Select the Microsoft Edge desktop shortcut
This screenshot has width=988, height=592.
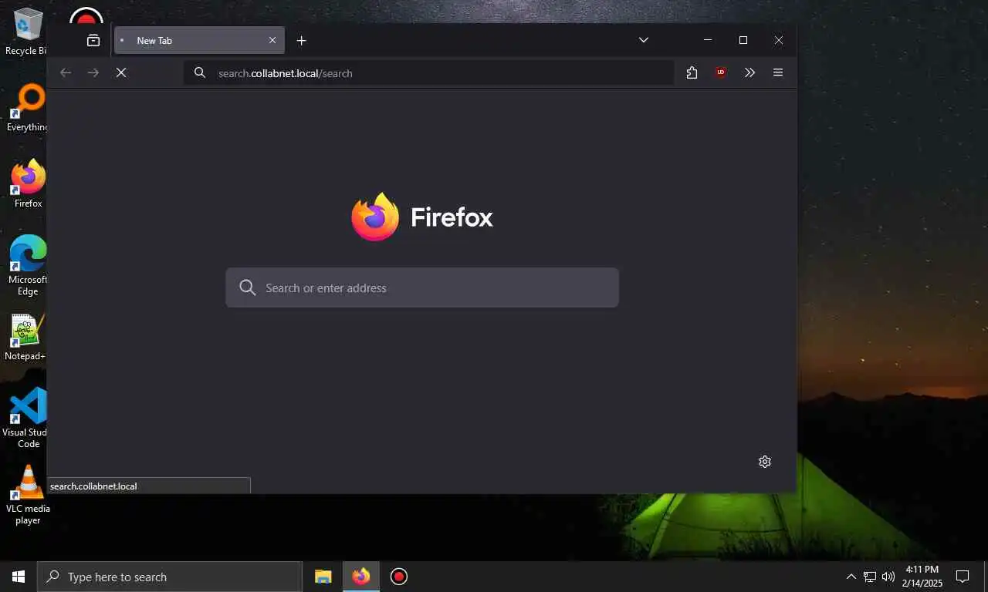coord(28,265)
